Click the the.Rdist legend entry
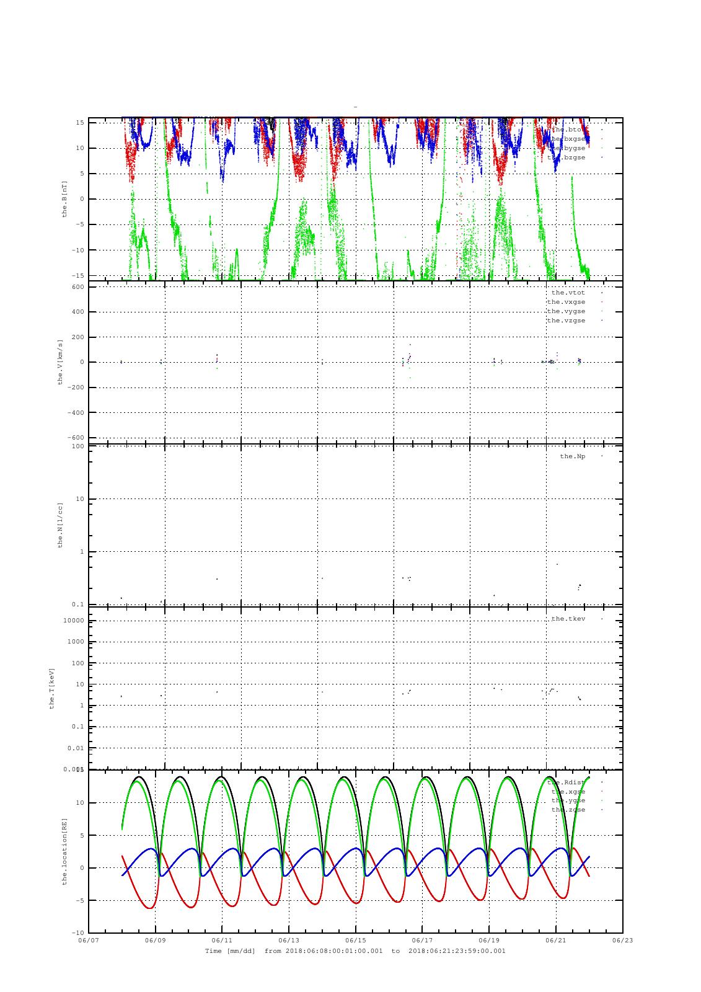The height and width of the screenshot is (992, 701). click(x=567, y=782)
